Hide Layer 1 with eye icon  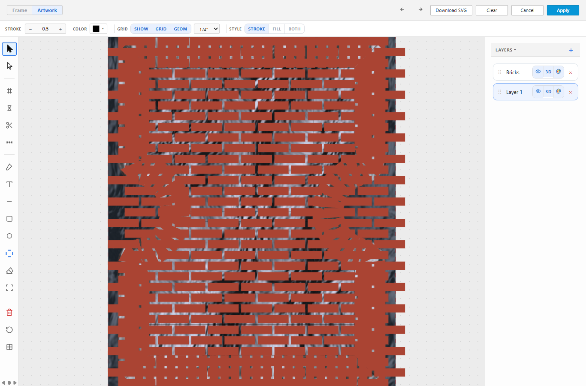[538, 91]
